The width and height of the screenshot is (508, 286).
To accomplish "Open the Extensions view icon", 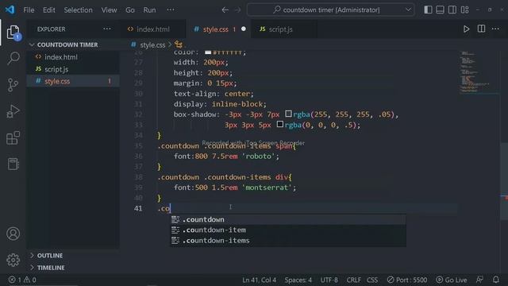I will pos(13,137).
